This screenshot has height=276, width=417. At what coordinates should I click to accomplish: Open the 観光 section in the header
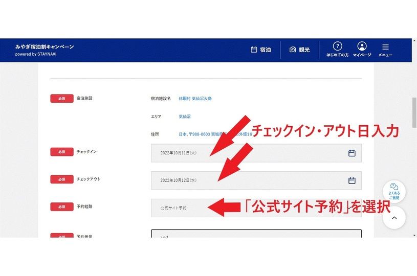[x=299, y=50]
